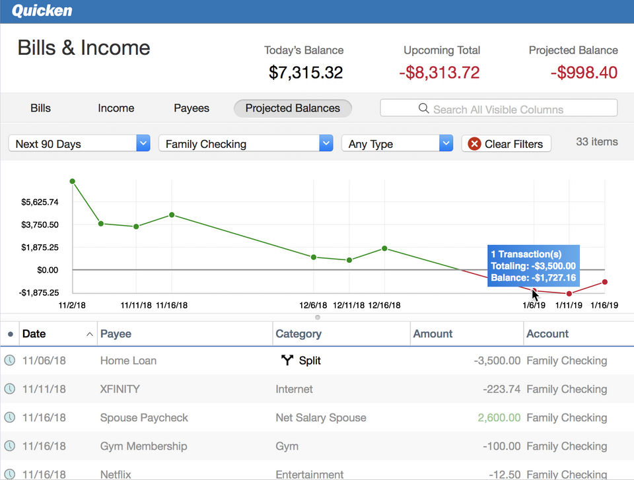Click the red 1/11/19 data point on graph
Viewport: 634px width, 480px height.
coord(569,294)
